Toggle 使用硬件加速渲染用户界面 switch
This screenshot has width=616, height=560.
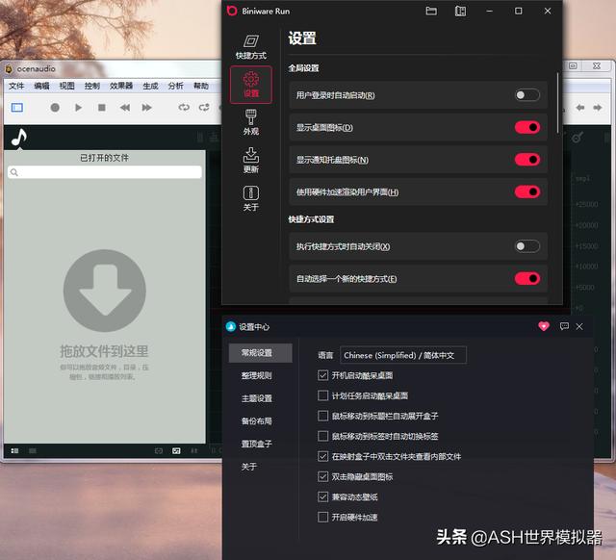tap(527, 191)
